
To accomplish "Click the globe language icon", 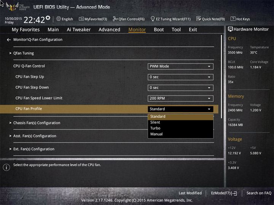I will point(59,19).
